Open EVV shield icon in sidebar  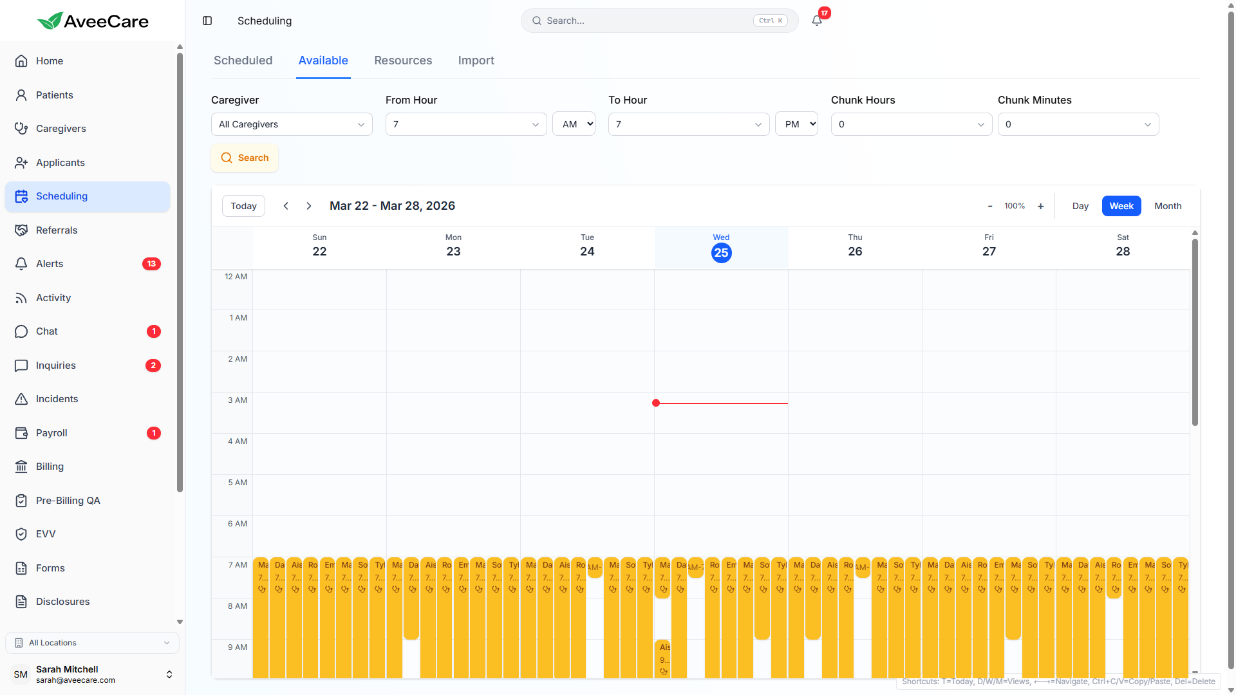pos(21,534)
